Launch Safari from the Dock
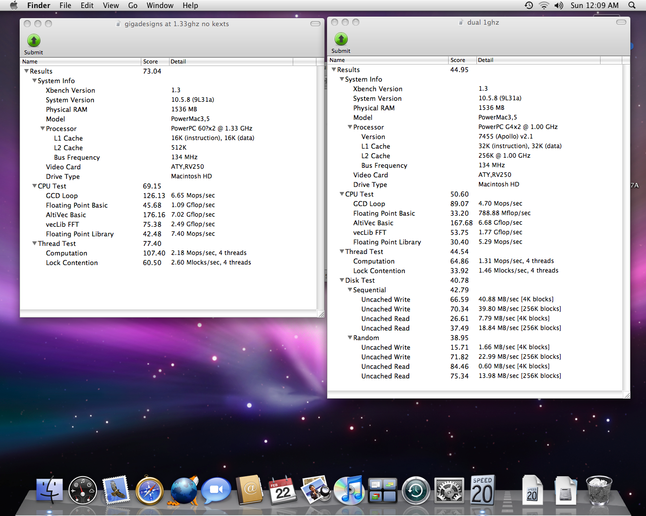This screenshot has width=646, height=516. pos(149,490)
